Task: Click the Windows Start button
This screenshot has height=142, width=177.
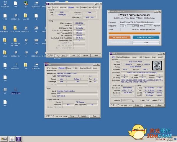Action: coord(4,139)
